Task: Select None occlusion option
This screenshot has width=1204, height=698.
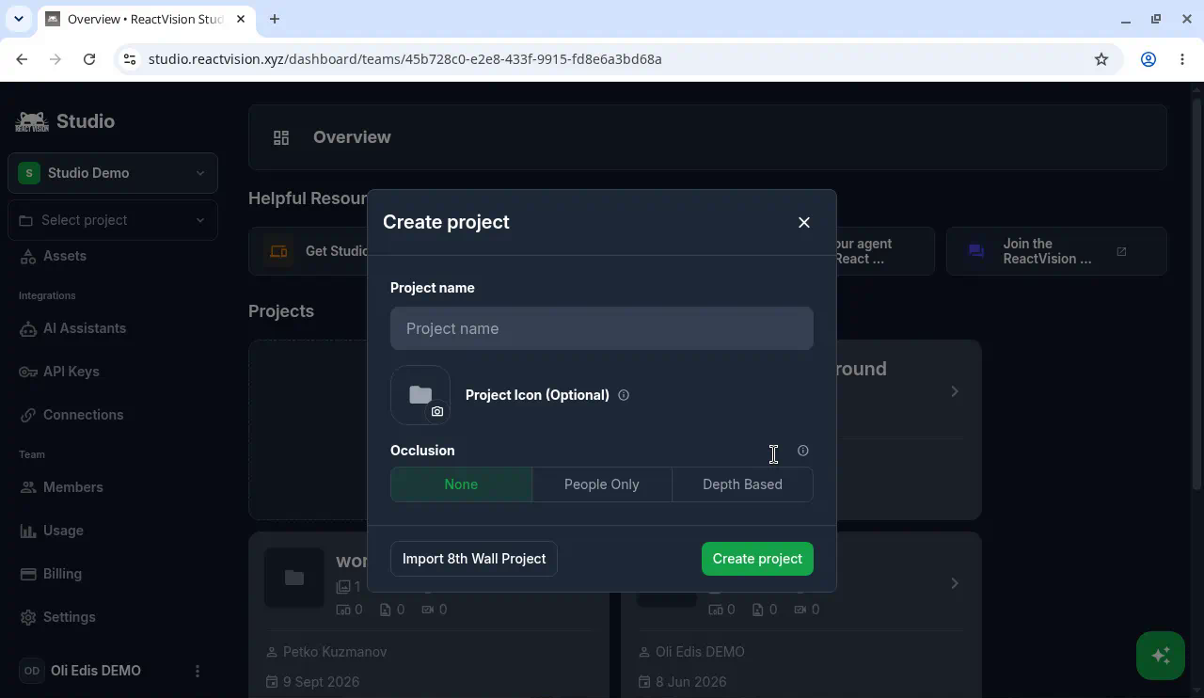Action: [x=461, y=484]
